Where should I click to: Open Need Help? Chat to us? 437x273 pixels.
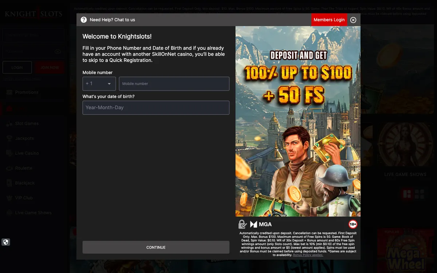pyautogui.click(x=112, y=20)
